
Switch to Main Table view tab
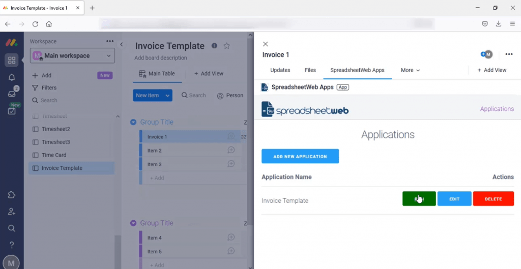157,74
